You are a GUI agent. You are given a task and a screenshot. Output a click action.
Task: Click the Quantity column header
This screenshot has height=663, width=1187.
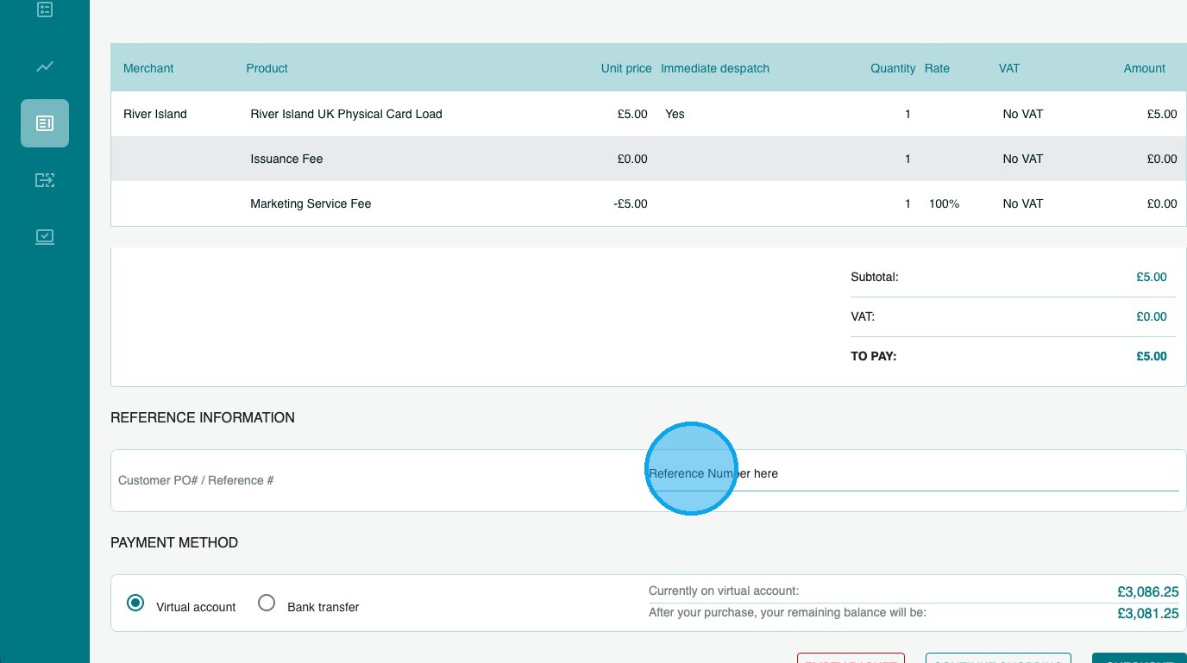(893, 68)
